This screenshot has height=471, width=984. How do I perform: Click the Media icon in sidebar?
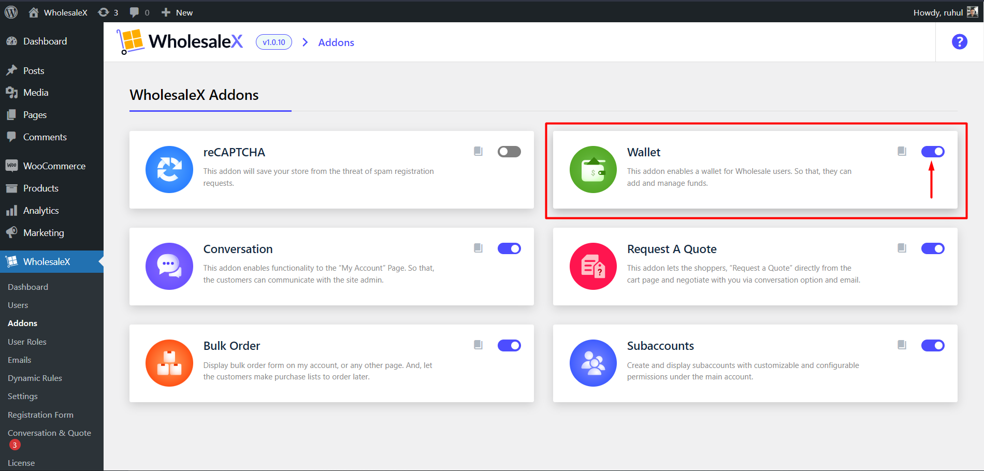(11, 93)
